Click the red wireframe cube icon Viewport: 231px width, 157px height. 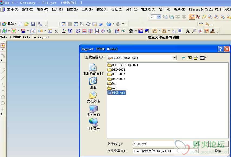pyautogui.click(x=14, y=31)
